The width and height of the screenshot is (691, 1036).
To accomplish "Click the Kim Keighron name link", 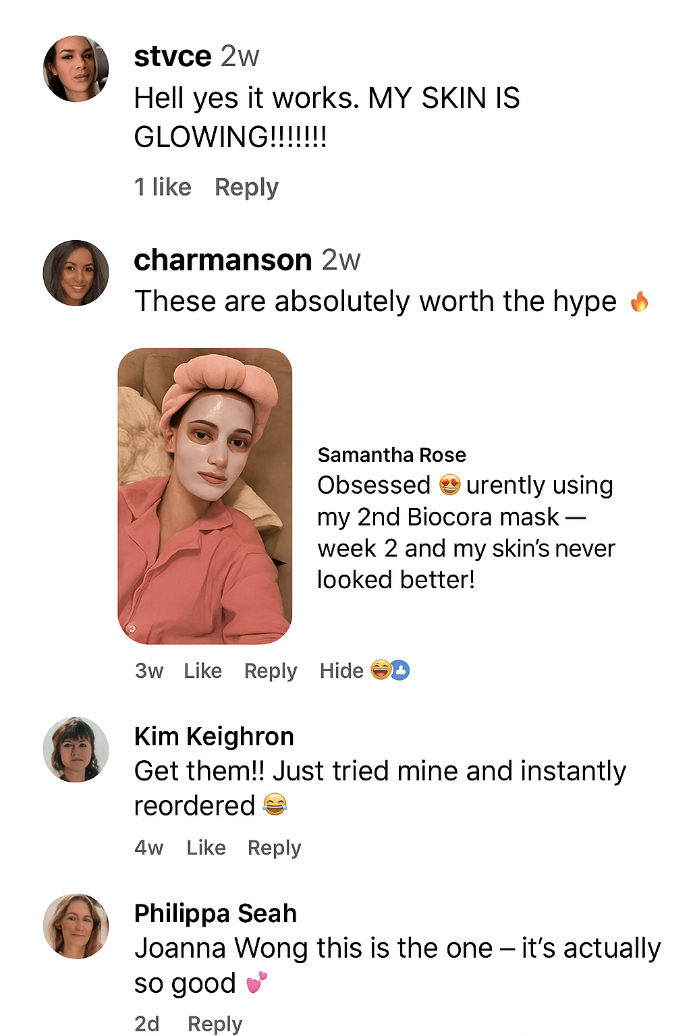I will point(214,737).
